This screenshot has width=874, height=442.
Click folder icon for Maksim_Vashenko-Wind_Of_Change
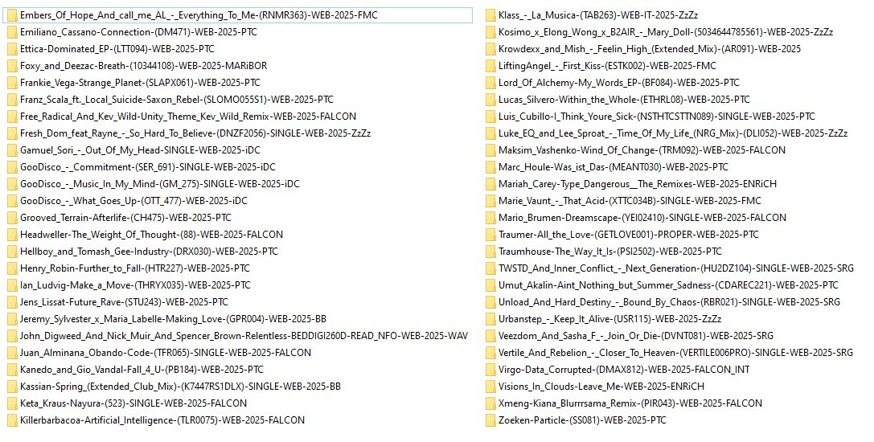pos(490,150)
